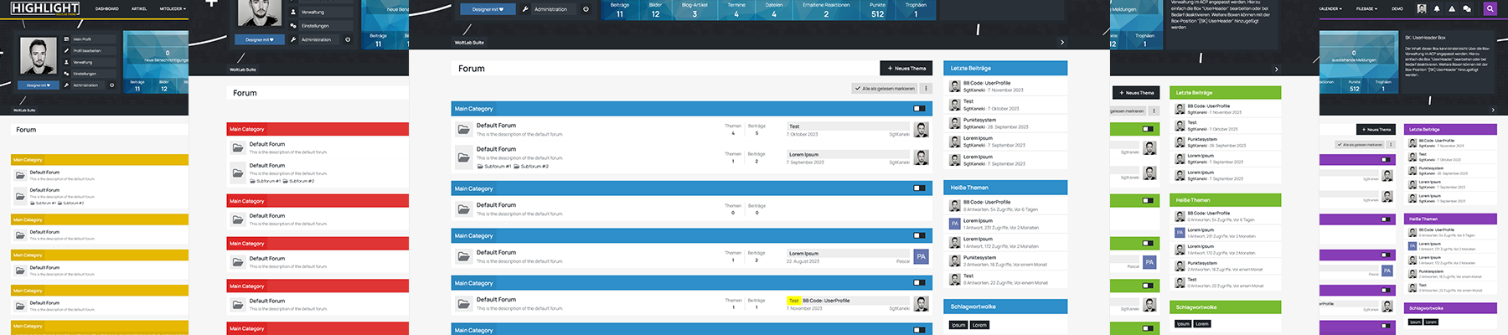Toggle the first blue Main Category collapse switch
This screenshot has width=1508, height=335.
pyautogui.click(x=919, y=109)
